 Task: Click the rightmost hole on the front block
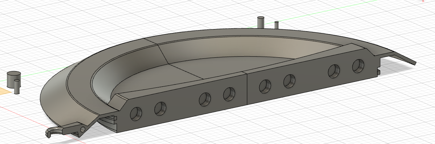pyautogui.click(x=358, y=66)
